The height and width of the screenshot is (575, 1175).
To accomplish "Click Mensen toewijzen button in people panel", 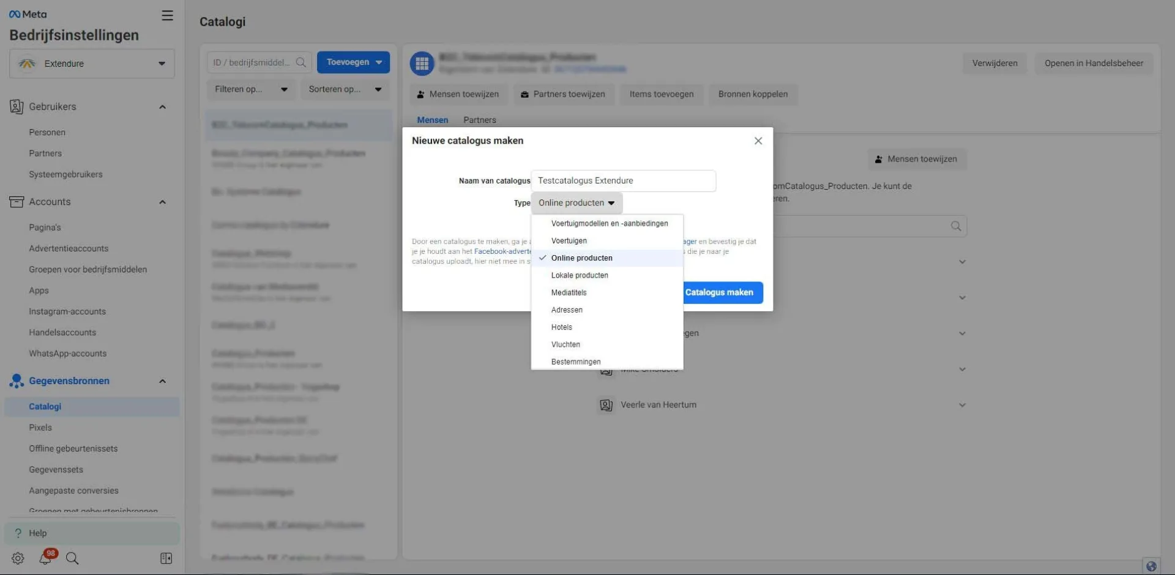I will 916,159.
